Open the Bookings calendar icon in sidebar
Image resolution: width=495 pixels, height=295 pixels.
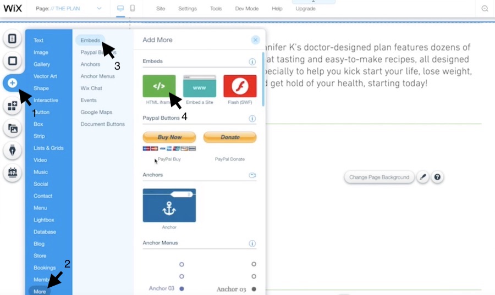pyautogui.click(x=12, y=172)
